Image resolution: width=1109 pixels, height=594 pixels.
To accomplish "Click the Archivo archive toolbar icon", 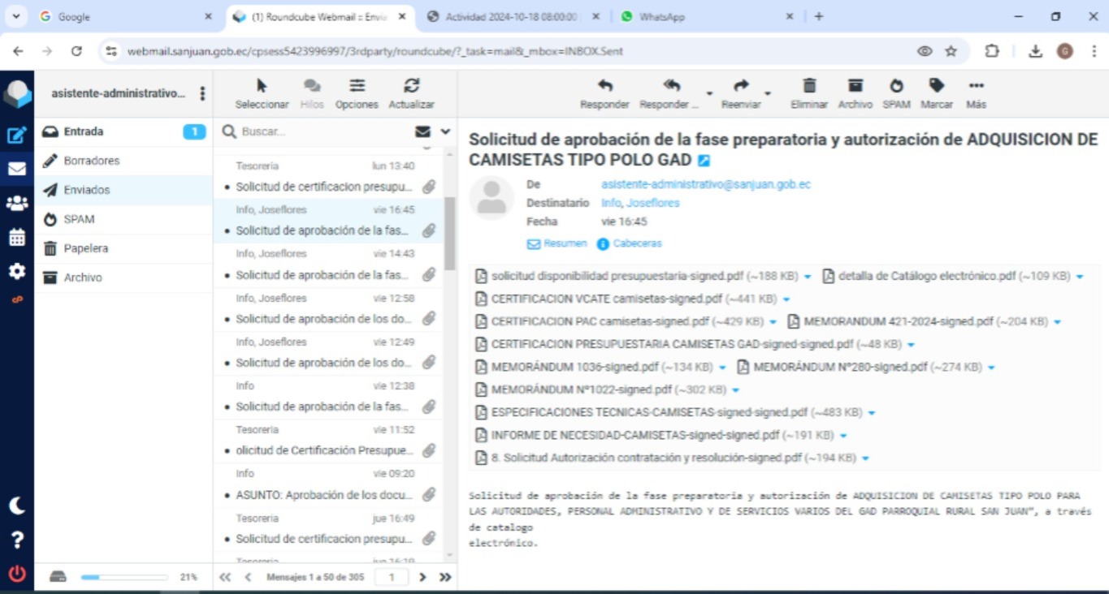I will pyautogui.click(x=855, y=86).
